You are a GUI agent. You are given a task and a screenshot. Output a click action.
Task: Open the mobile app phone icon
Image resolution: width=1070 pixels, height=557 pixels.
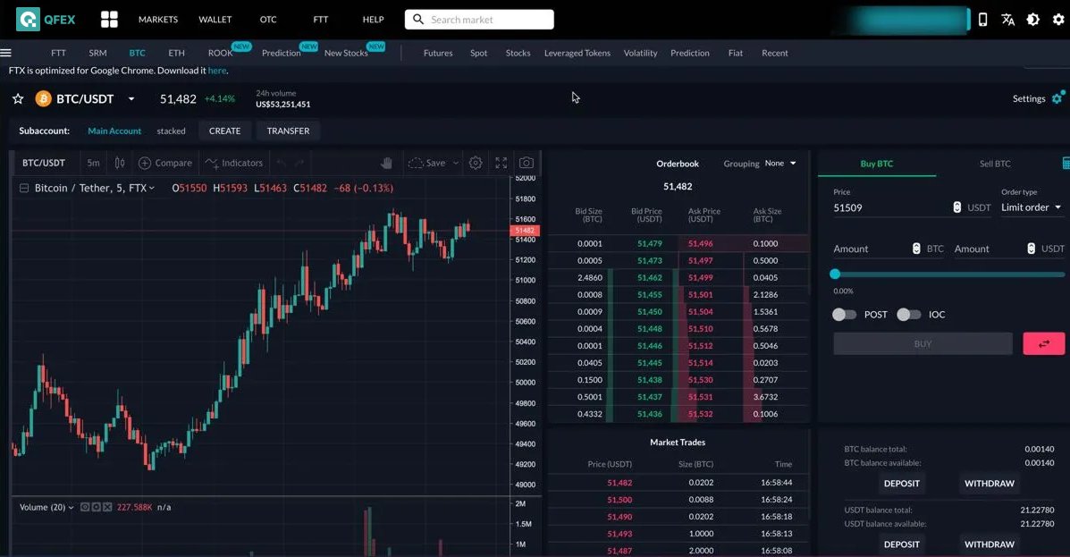(982, 19)
